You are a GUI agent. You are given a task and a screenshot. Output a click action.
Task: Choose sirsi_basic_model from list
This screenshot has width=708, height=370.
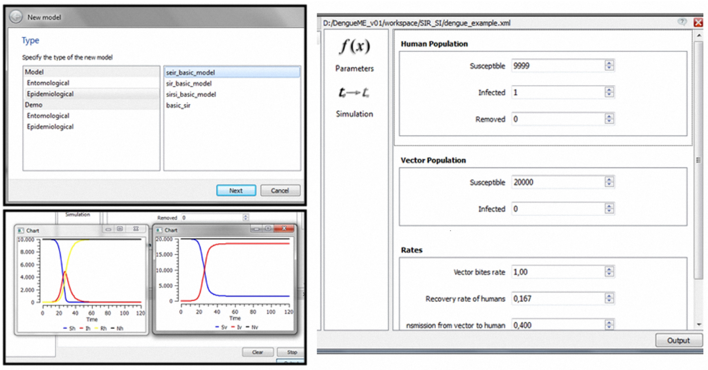191,94
